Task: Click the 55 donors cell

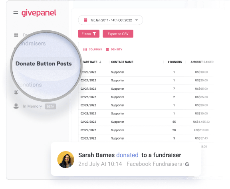Action: (x=174, y=122)
